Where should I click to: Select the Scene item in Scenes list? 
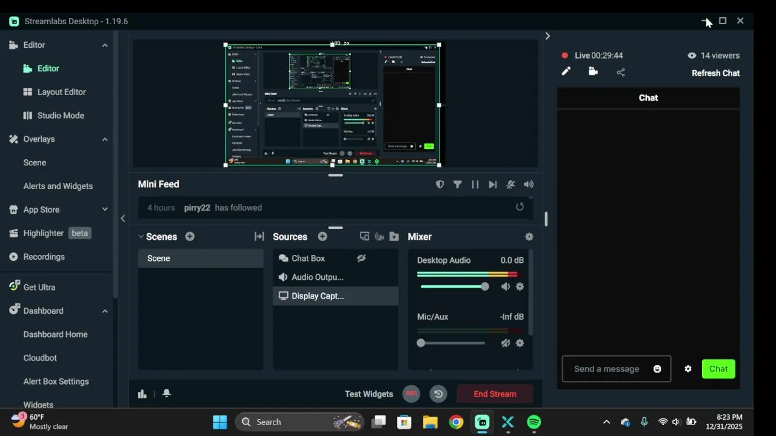coord(201,259)
